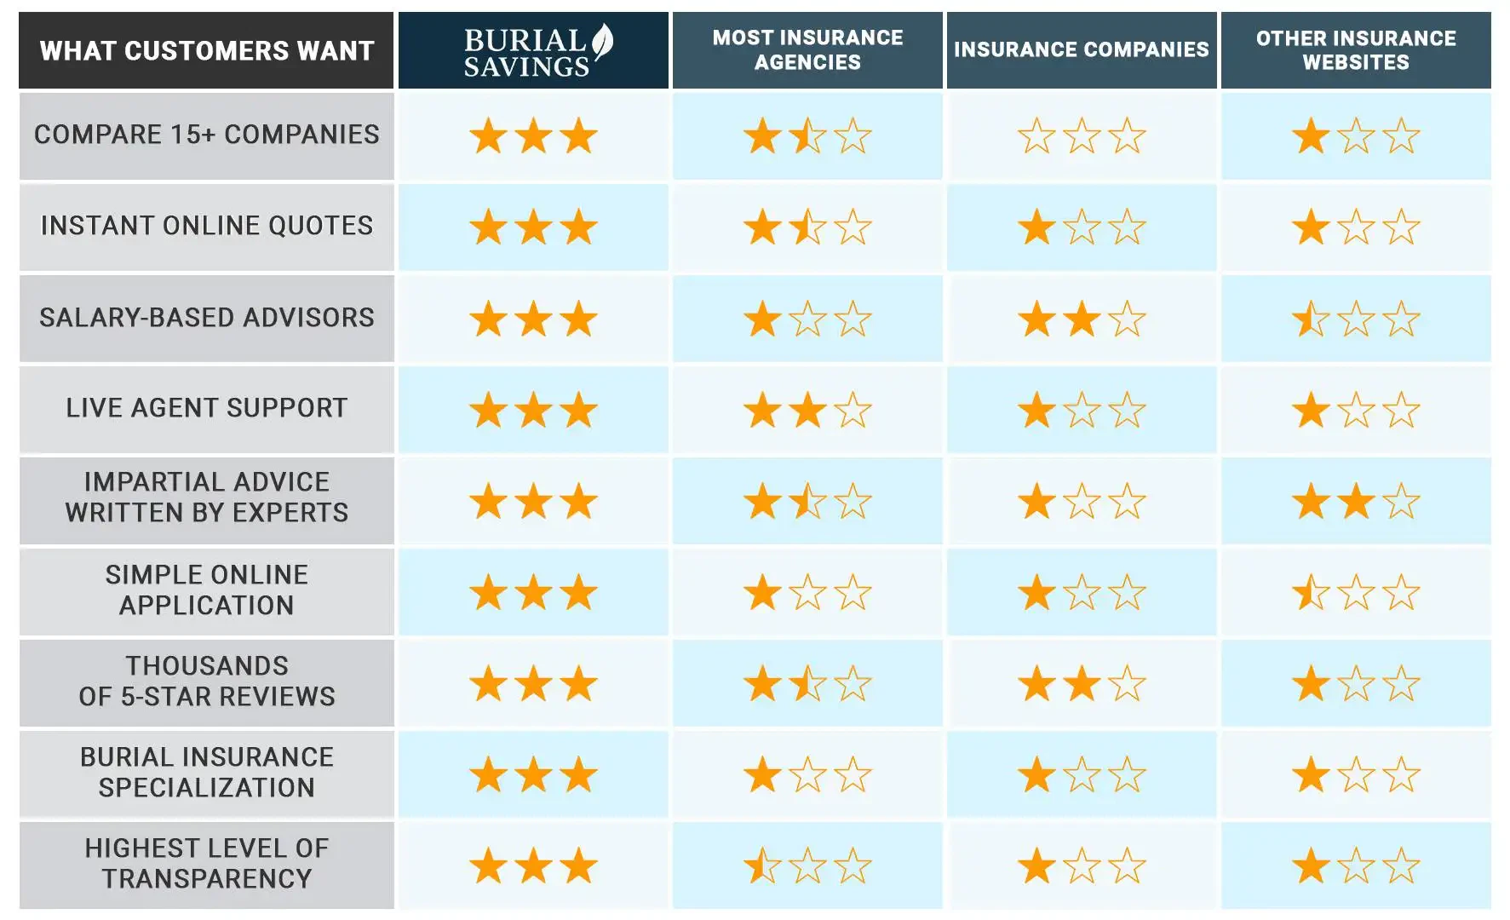Click Burial Savings' Burial Insurance Specialization stars

coord(533,775)
